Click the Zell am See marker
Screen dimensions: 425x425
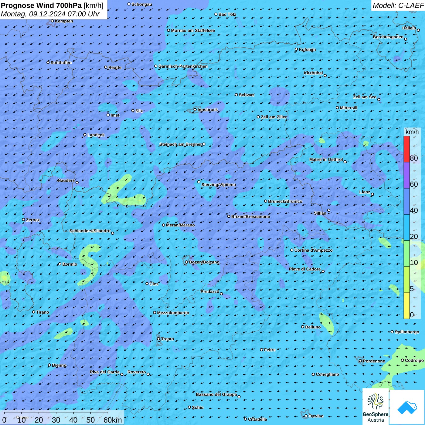click(379, 99)
